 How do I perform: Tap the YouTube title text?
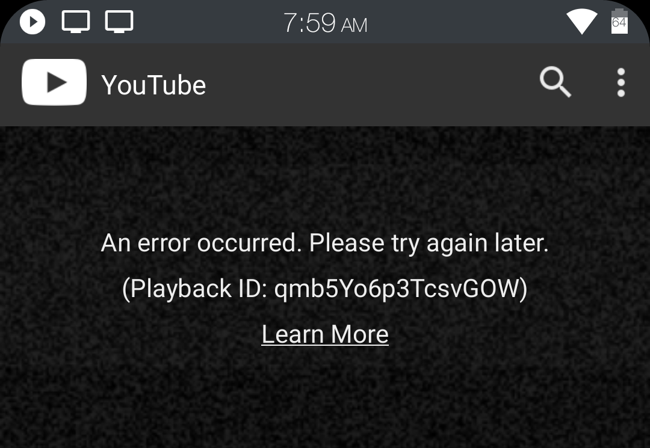coord(153,85)
